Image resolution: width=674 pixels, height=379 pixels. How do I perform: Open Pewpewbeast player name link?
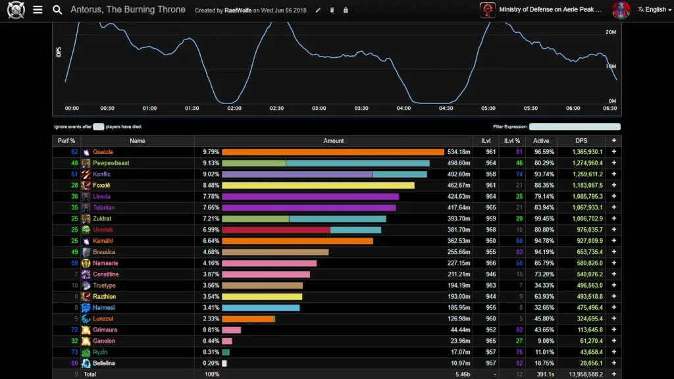[111, 163]
